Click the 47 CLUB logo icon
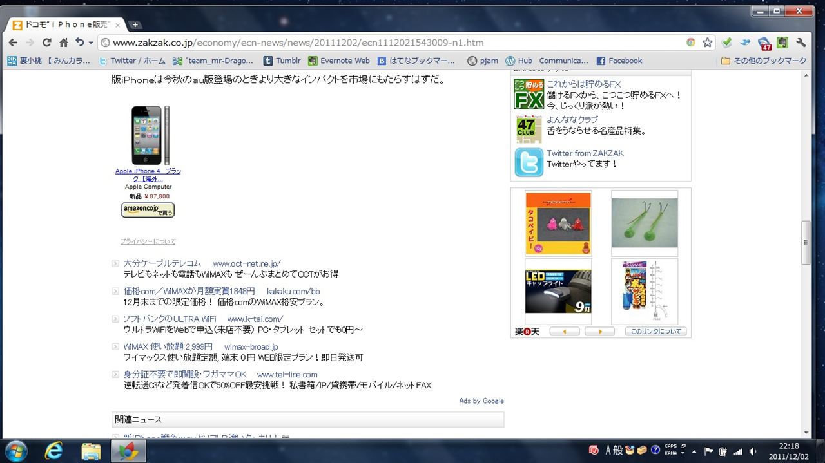 pyautogui.click(x=529, y=129)
